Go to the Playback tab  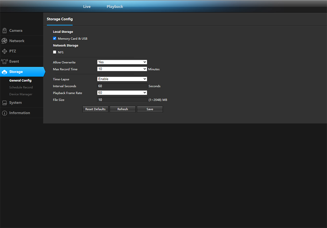(x=115, y=7)
